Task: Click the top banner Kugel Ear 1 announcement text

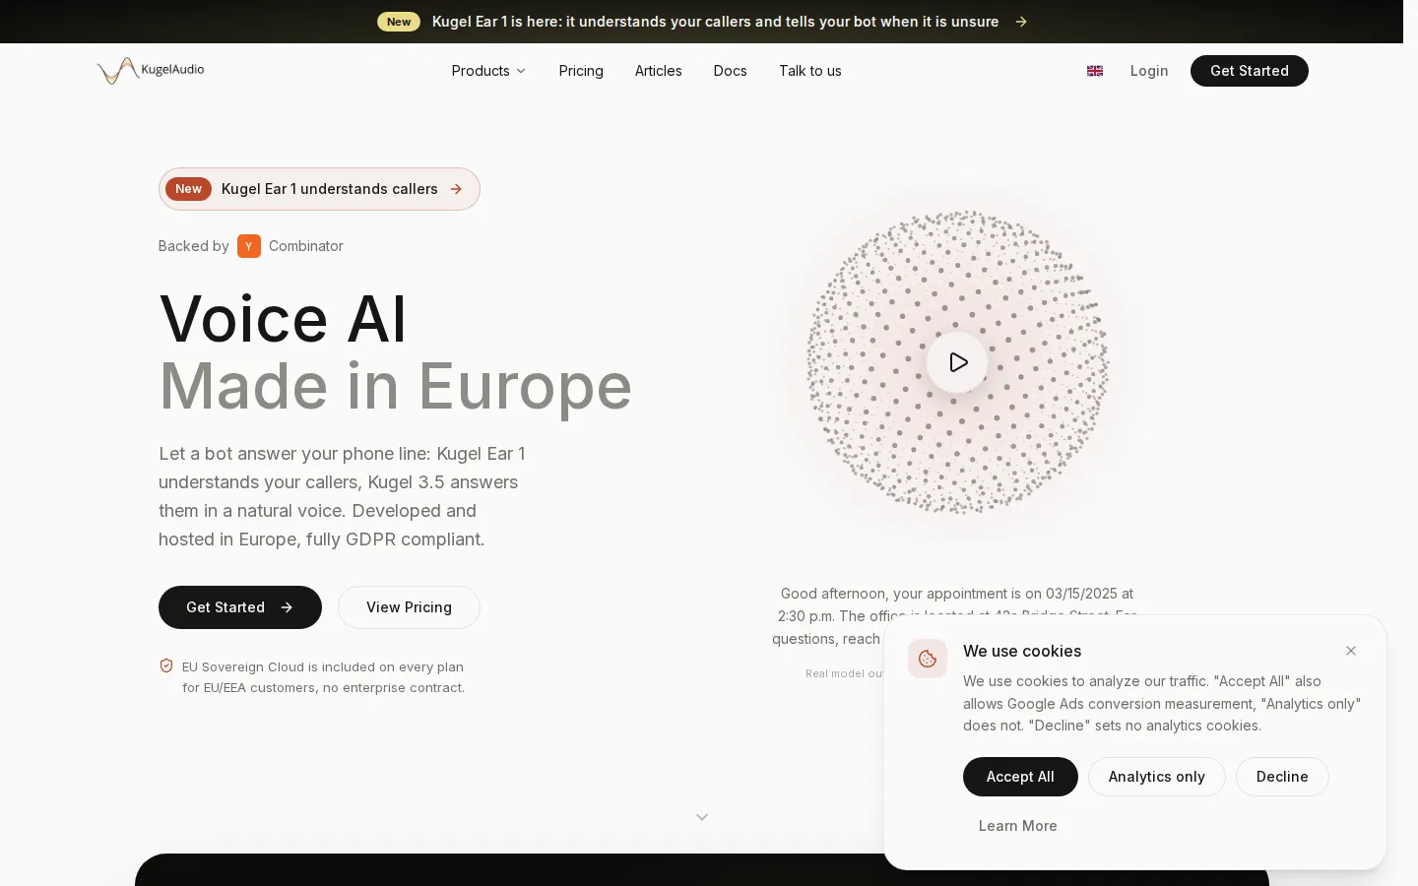Action: click(716, 22)
